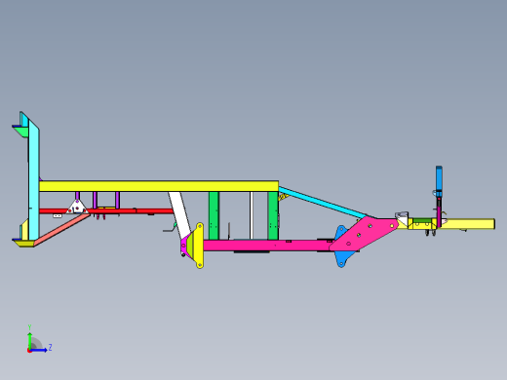Select the yellow flange plate
The height and width of the screenshot is (380, 507).
[x=200, y=246]
